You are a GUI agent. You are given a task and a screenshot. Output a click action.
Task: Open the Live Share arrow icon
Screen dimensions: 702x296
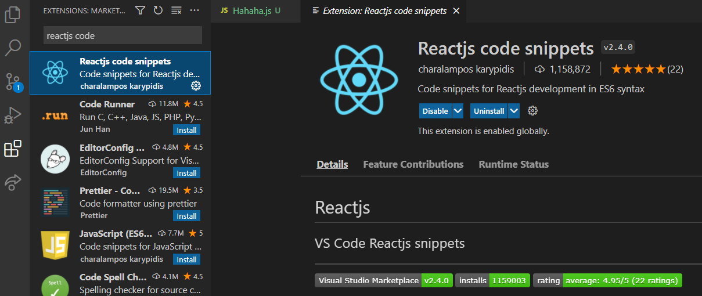pyautogui.click(x=13, y=182)
